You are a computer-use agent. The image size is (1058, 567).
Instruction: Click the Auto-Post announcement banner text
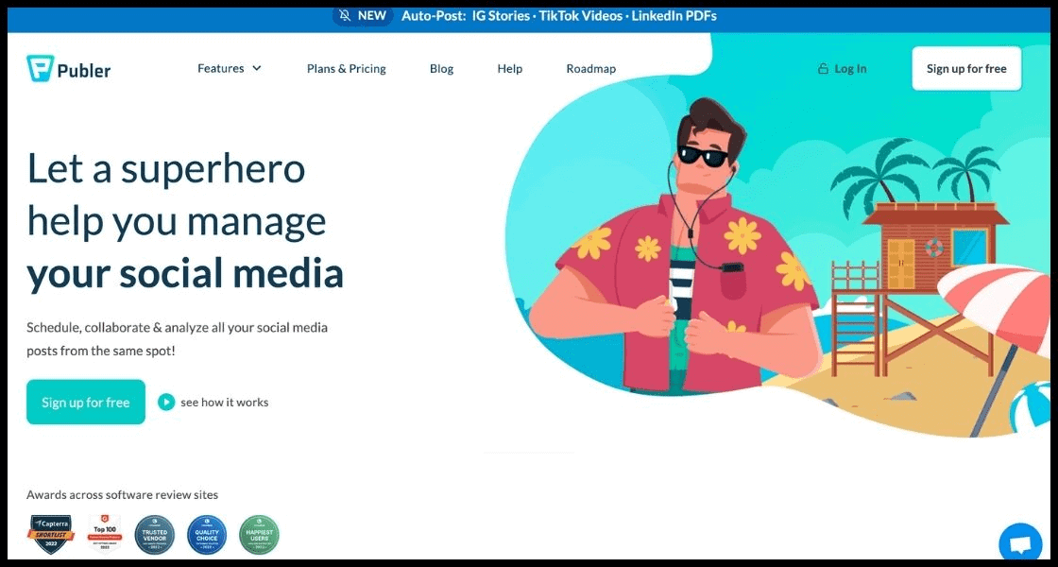pyautogui.click(x=558, y=16)
